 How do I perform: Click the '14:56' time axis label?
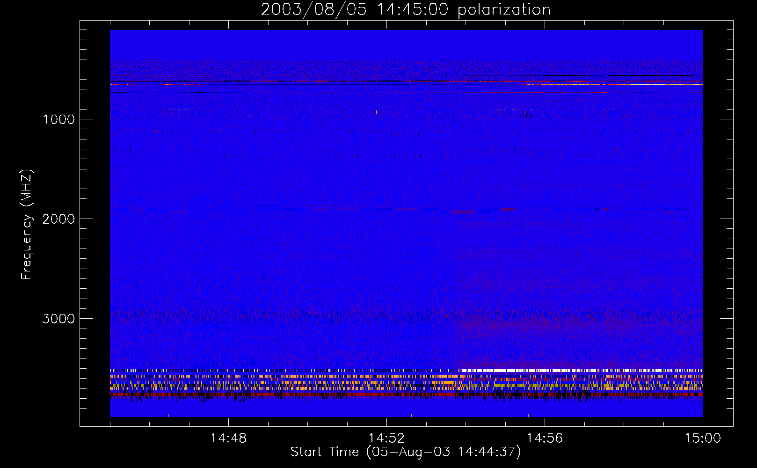point(545,439)
